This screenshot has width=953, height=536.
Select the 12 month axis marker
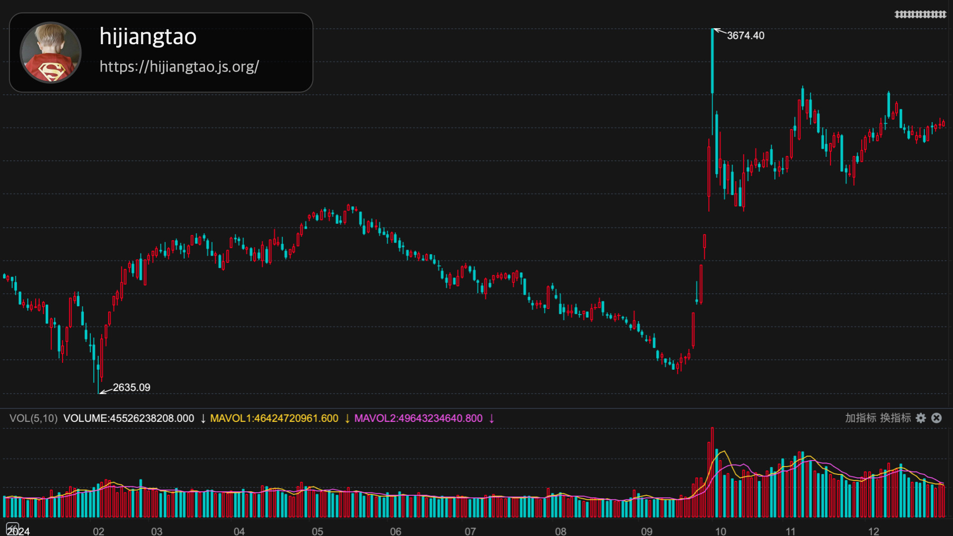874,531
